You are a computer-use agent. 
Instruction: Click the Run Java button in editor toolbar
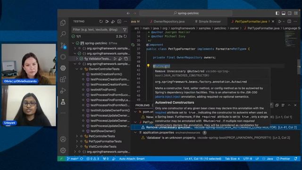point(280,21)
